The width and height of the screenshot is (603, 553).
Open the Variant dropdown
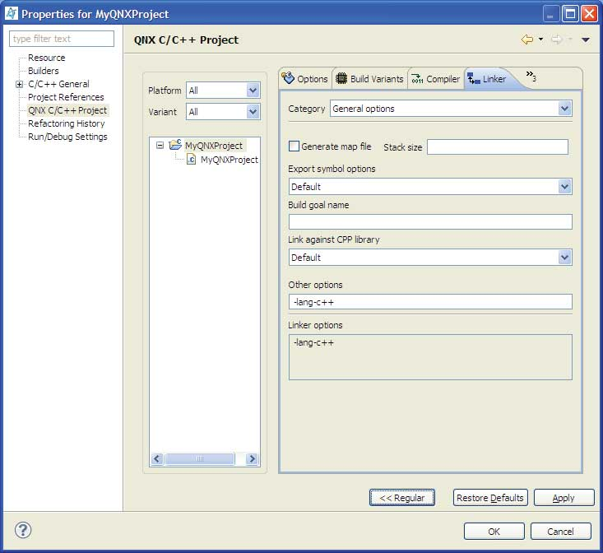tap(253, 112)
